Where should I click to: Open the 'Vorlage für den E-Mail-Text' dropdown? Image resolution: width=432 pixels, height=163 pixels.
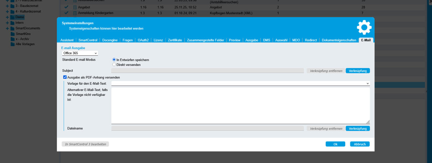[x=240, y=83]
